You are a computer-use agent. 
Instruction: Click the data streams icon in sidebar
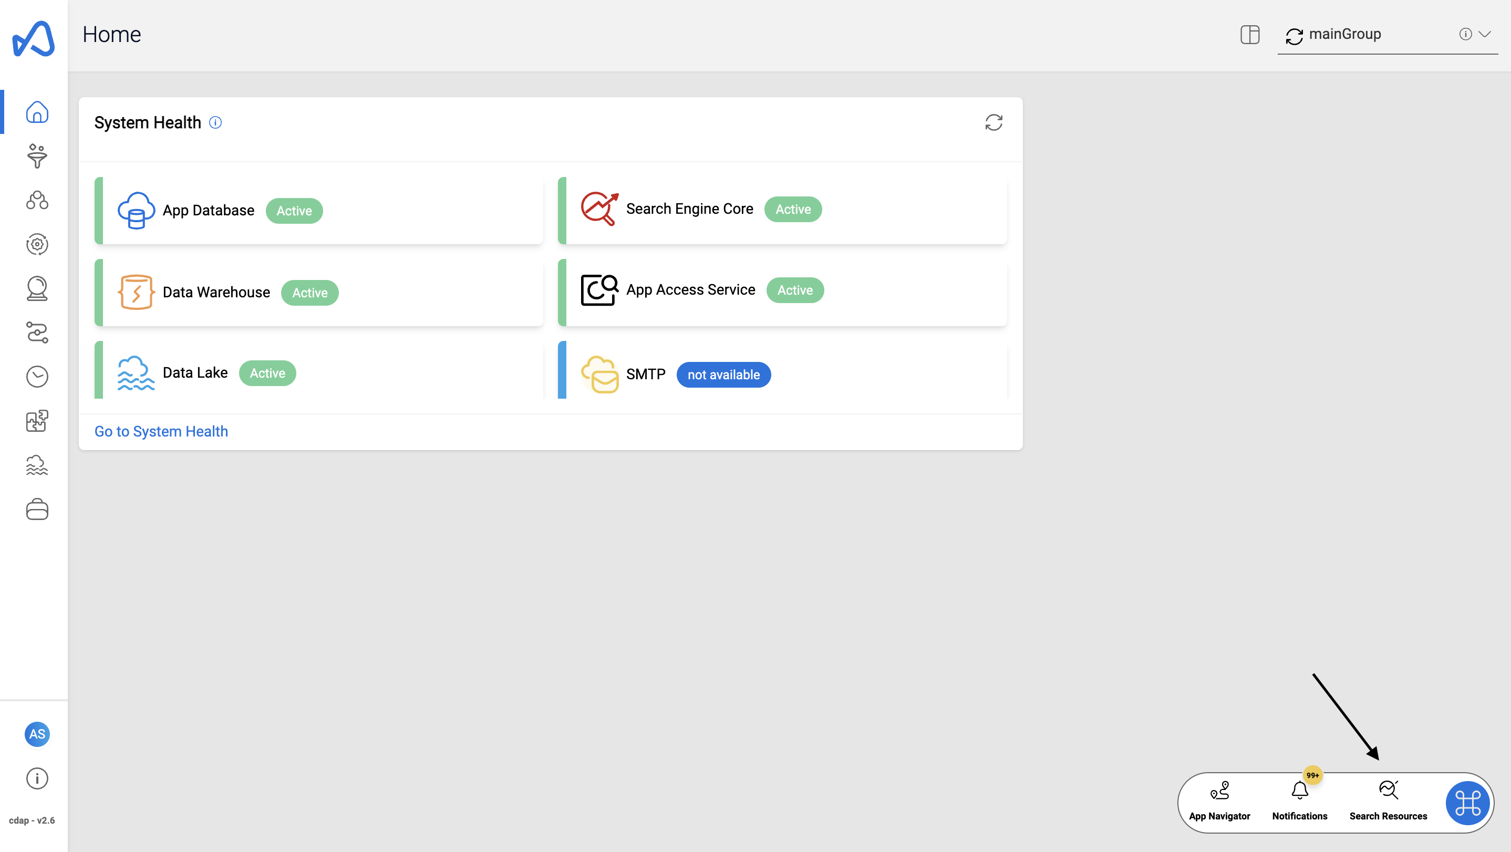pyautogui.click(x=35, y=333)
